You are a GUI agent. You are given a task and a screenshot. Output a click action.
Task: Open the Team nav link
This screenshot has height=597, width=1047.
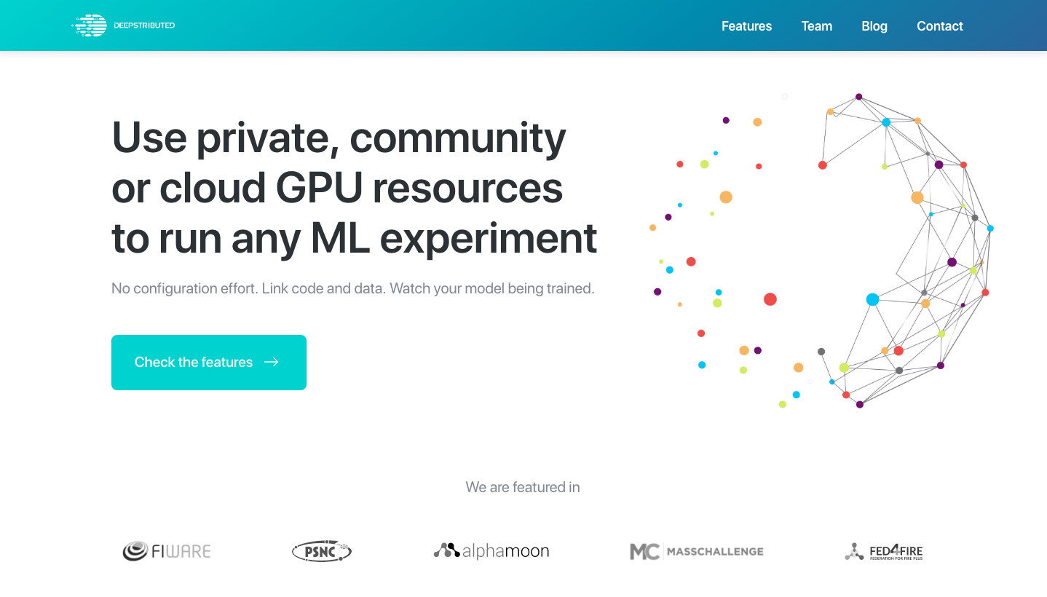coord(816,26)
